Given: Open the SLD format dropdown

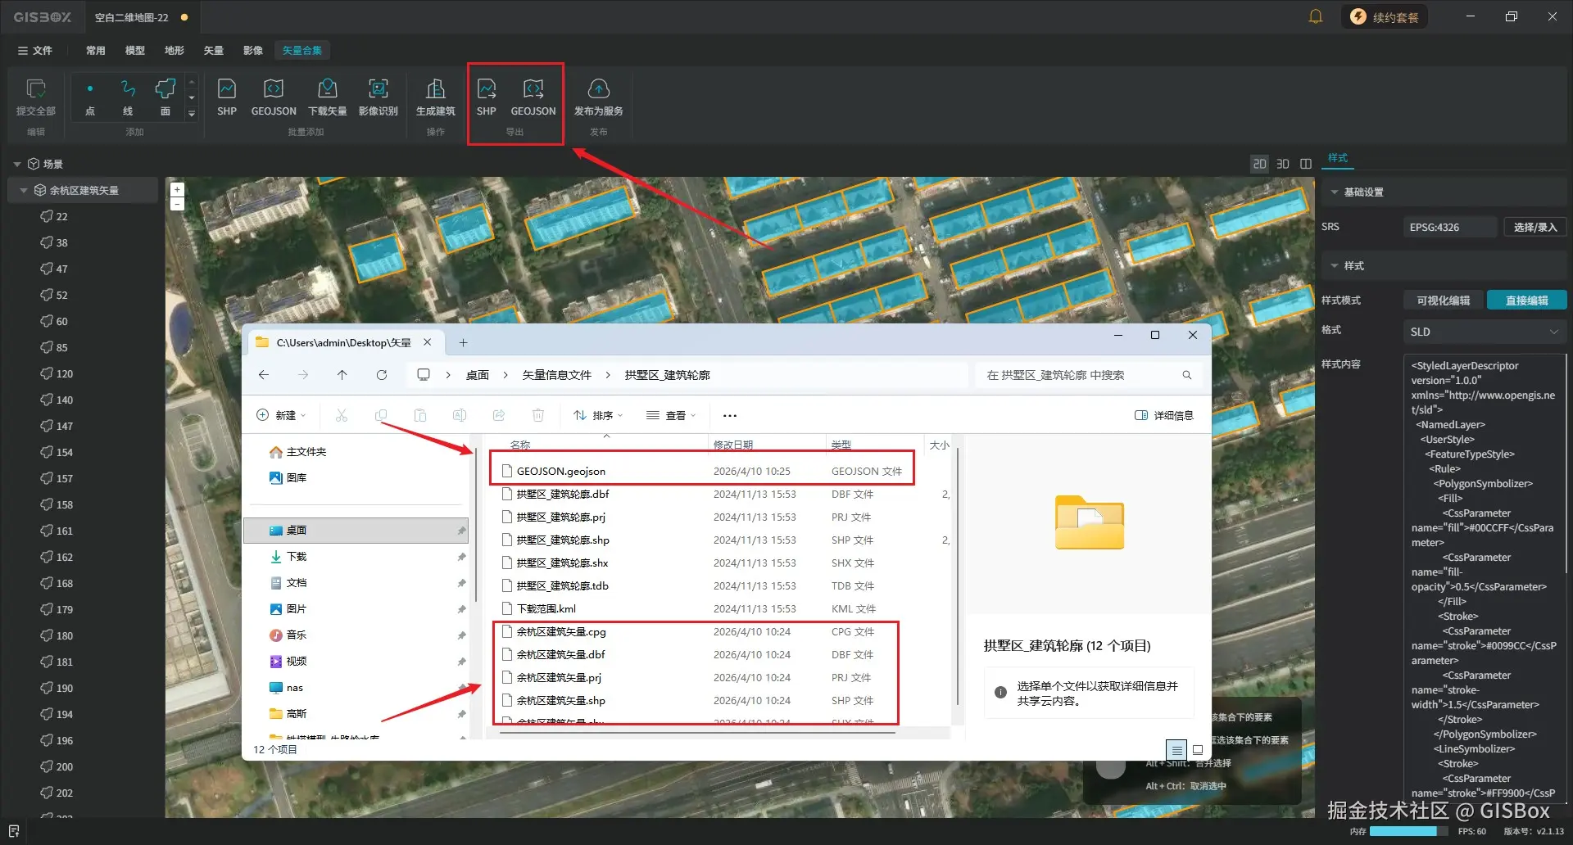Looking at the screenshot, I should [1485, 332].
